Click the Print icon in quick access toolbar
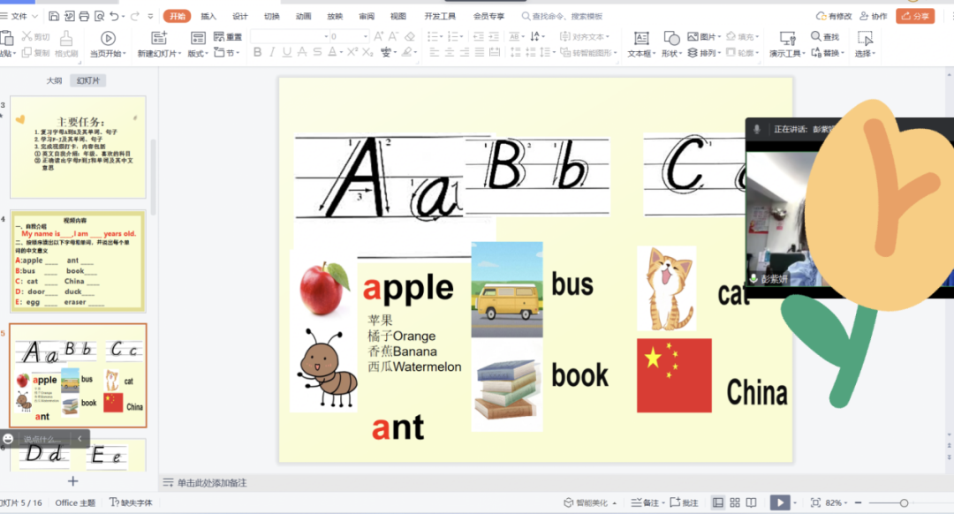The width and height of the screenshot is (954, 514). (84, 16)
